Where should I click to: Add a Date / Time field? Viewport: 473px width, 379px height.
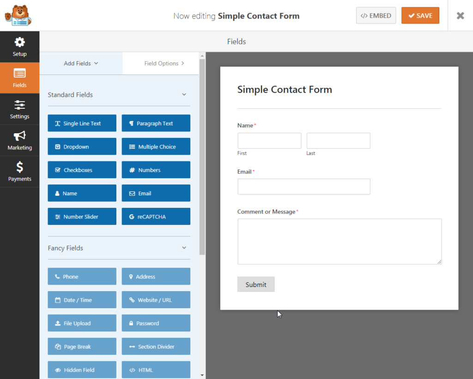coord(82,299)
